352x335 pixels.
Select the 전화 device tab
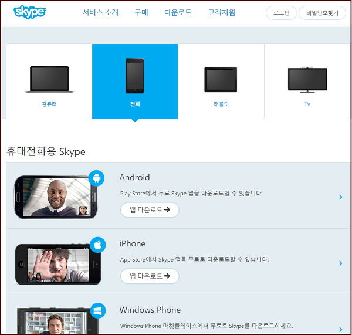coord(135,82)
